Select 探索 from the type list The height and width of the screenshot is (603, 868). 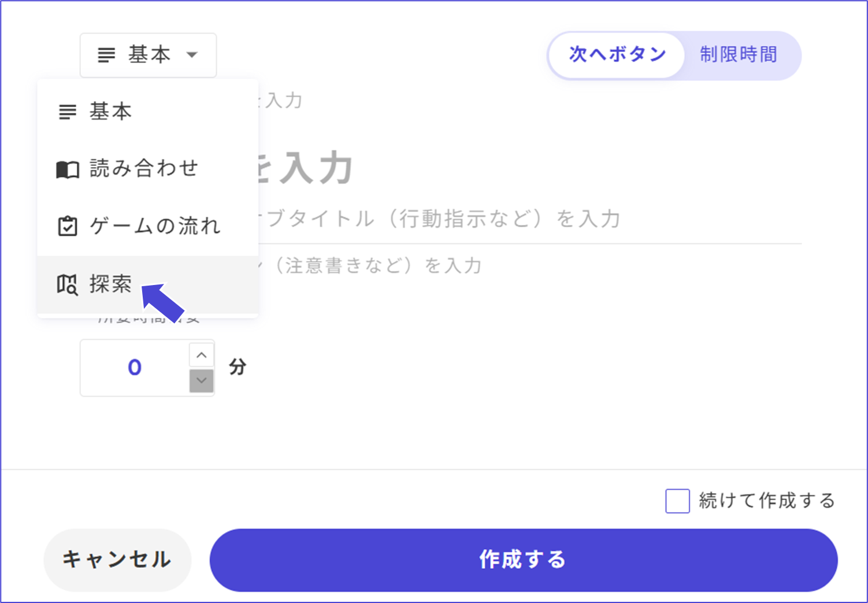(x=110, y=284)
